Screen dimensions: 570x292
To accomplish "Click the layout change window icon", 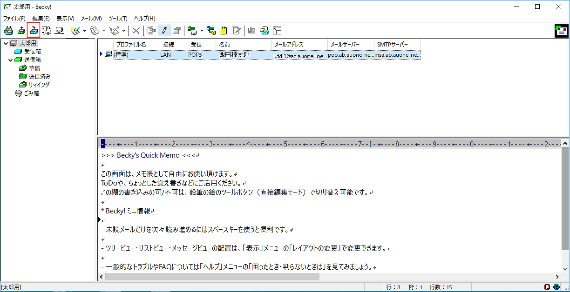I will coord(277,31).
